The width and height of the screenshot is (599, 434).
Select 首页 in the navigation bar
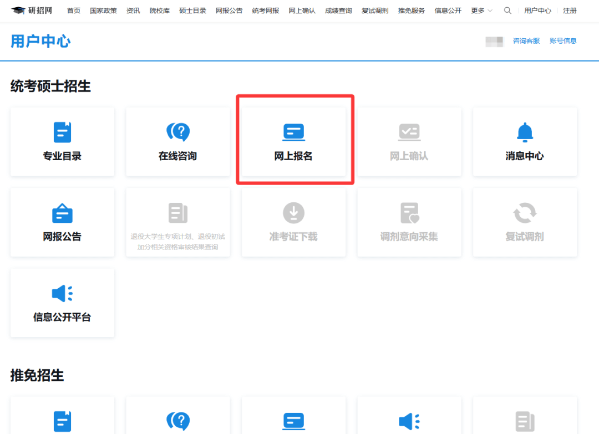(x=73, y=11)
